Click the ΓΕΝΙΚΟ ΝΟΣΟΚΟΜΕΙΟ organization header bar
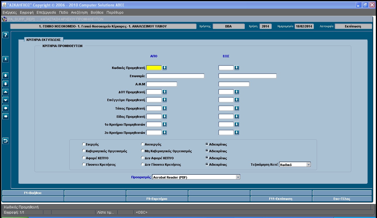The width and height of the screenshot is (377, 218). (x=103, y=26)
